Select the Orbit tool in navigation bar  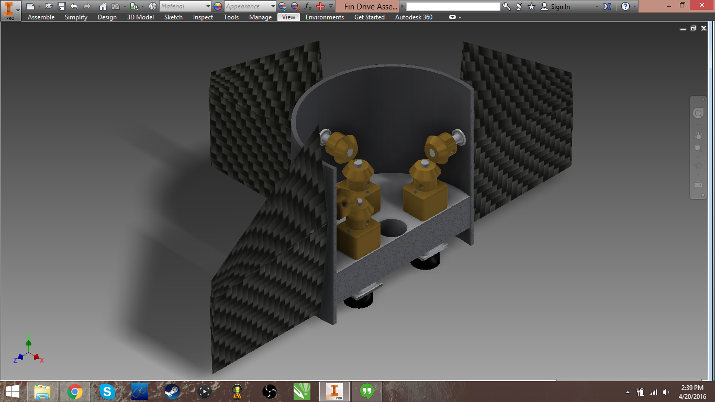point(698,165)
